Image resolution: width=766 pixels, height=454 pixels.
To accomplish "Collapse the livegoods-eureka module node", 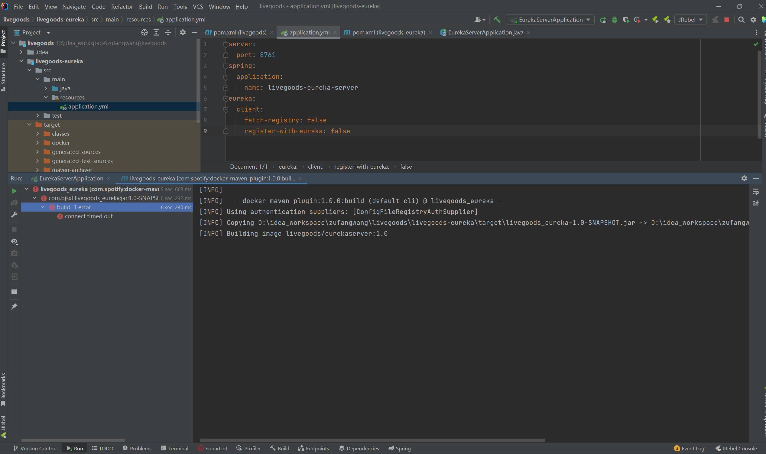I will (x=21, y=61).
